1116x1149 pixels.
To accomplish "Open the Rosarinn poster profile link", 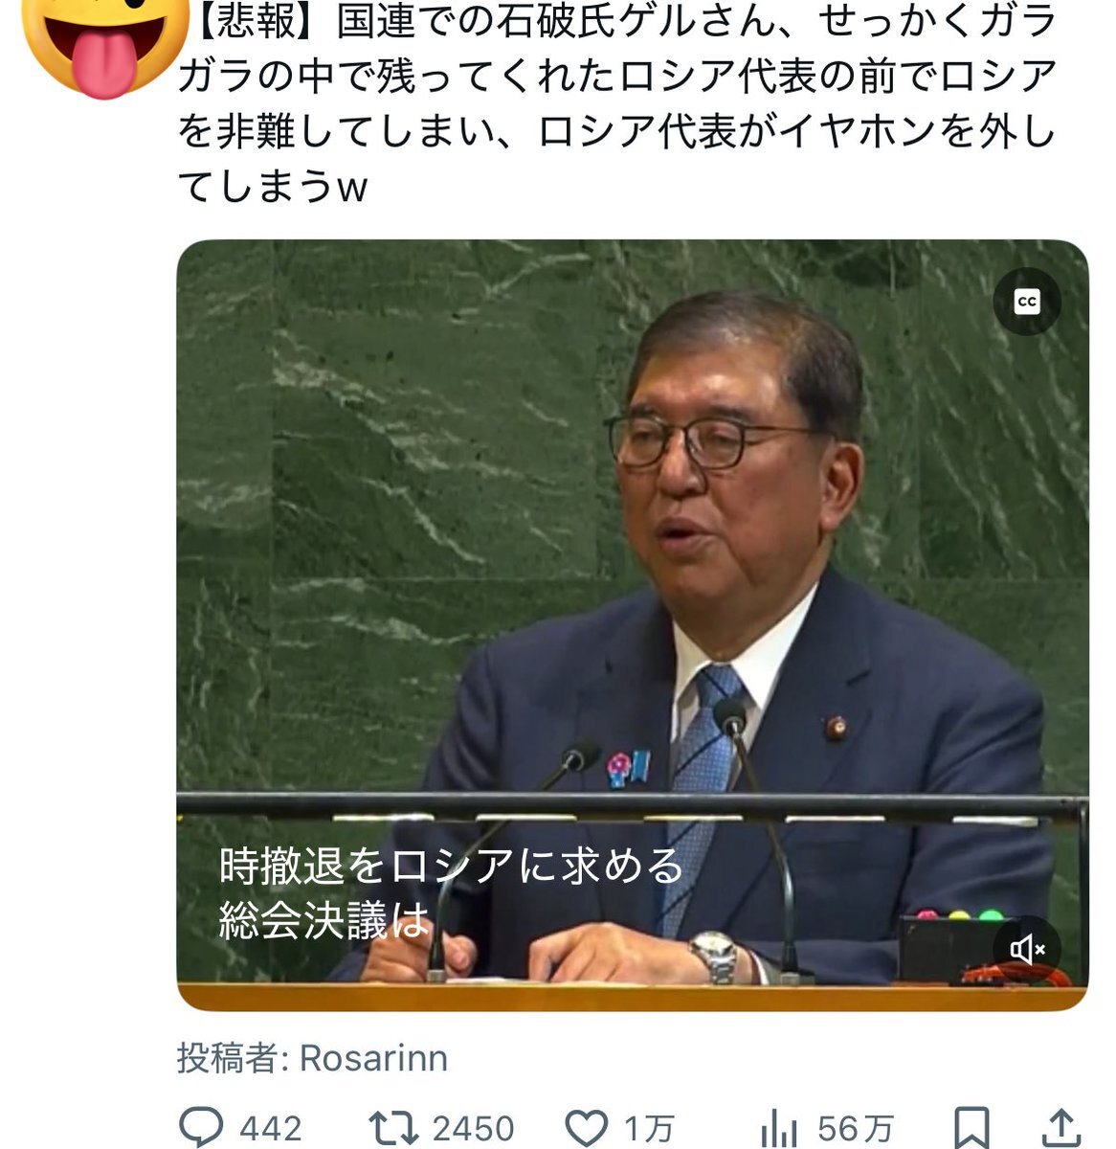I will click(373, 1058).
